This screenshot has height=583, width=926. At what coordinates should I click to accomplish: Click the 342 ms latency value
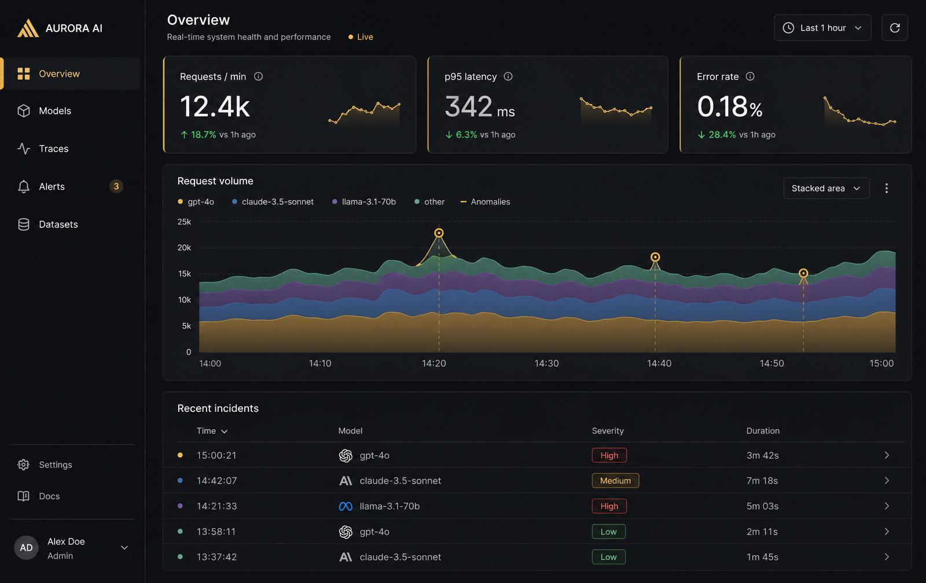[480, 107]
